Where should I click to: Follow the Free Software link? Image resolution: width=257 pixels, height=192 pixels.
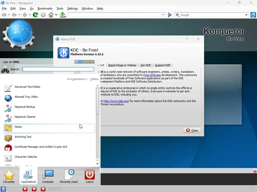152,75
